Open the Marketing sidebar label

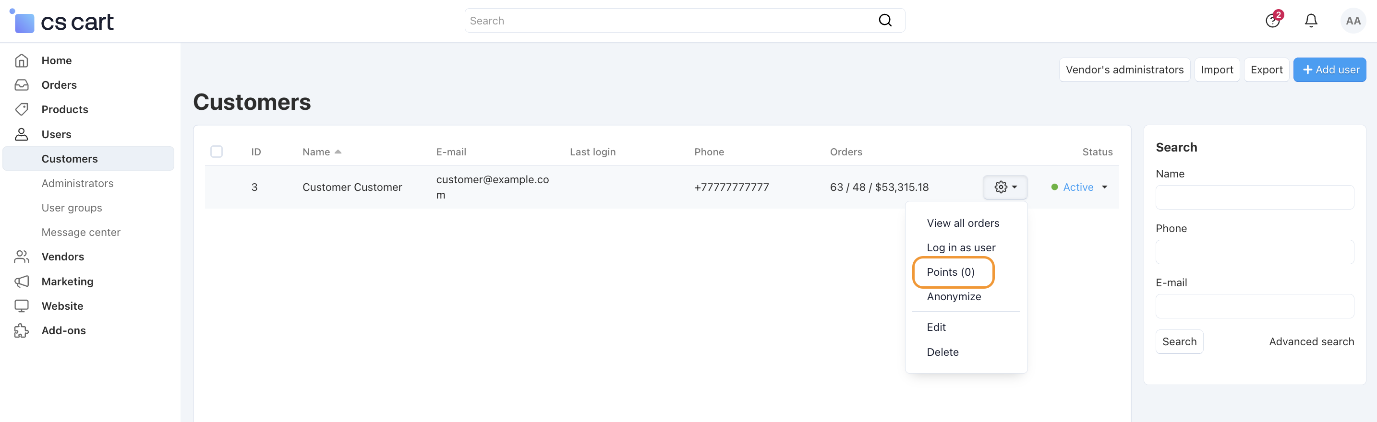point(67,281)
